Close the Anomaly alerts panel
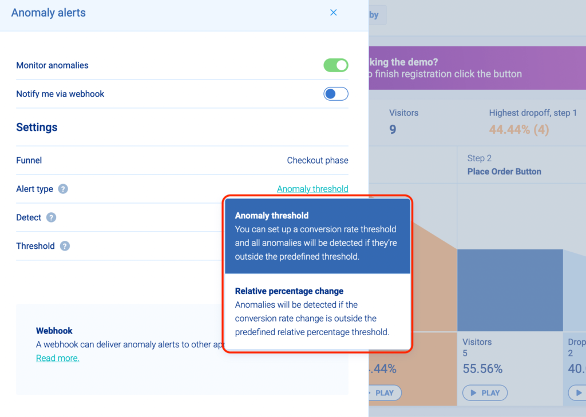The width and height of the screenshot is (586, 417). (x=334, y=13)
